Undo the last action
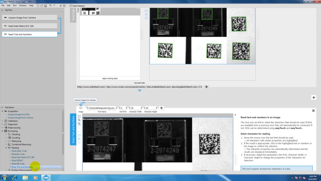321x181 pixels. pos(50,6)
